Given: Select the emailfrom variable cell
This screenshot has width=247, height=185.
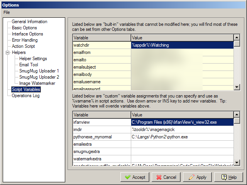Looking at the screenshot, I should pos(102,52).
